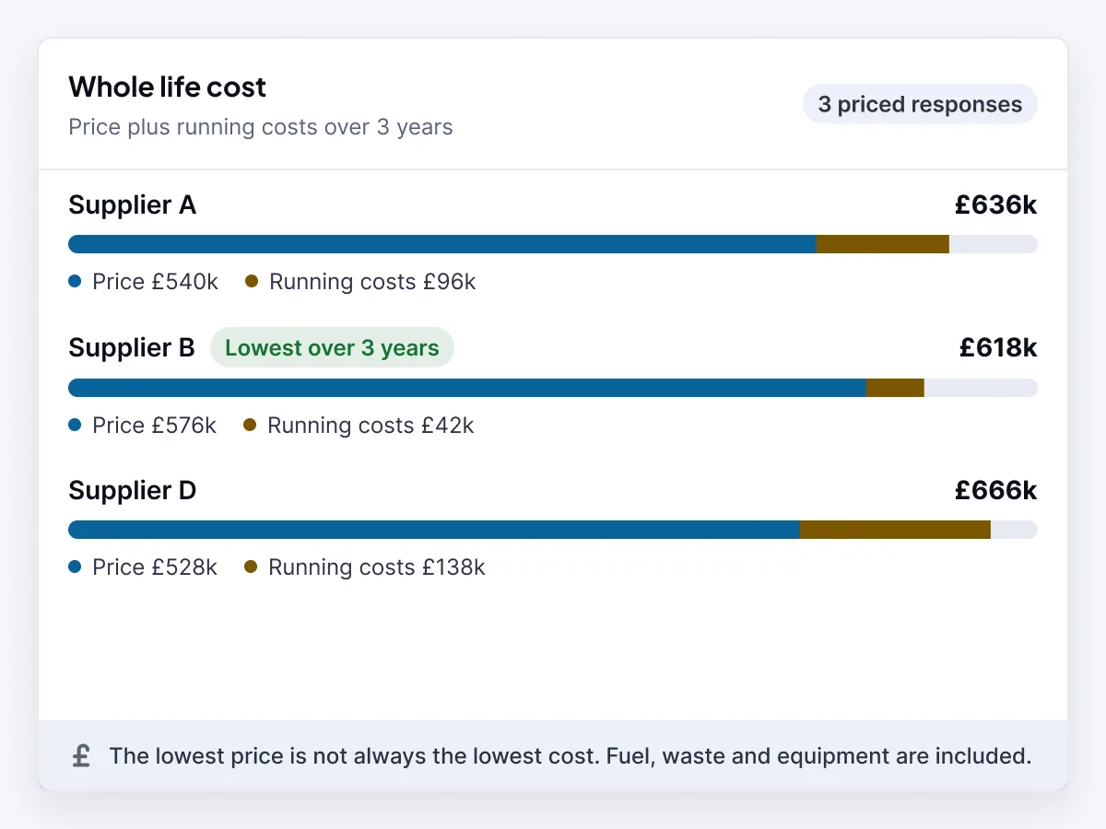Screen dimensions: 1106x829
Task: Click Supplier A total £636k
Action: coord(995,204)
